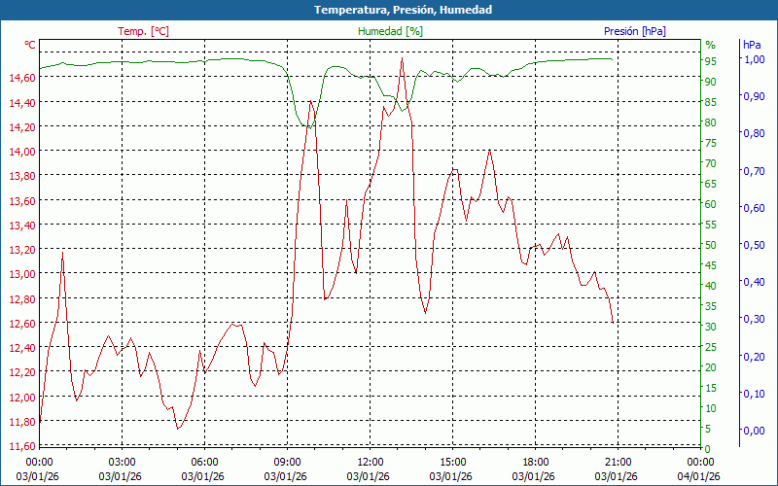
Task: Click the green humidity dip after 09:00
Action: pyautogui.click(x=303, y=124)
